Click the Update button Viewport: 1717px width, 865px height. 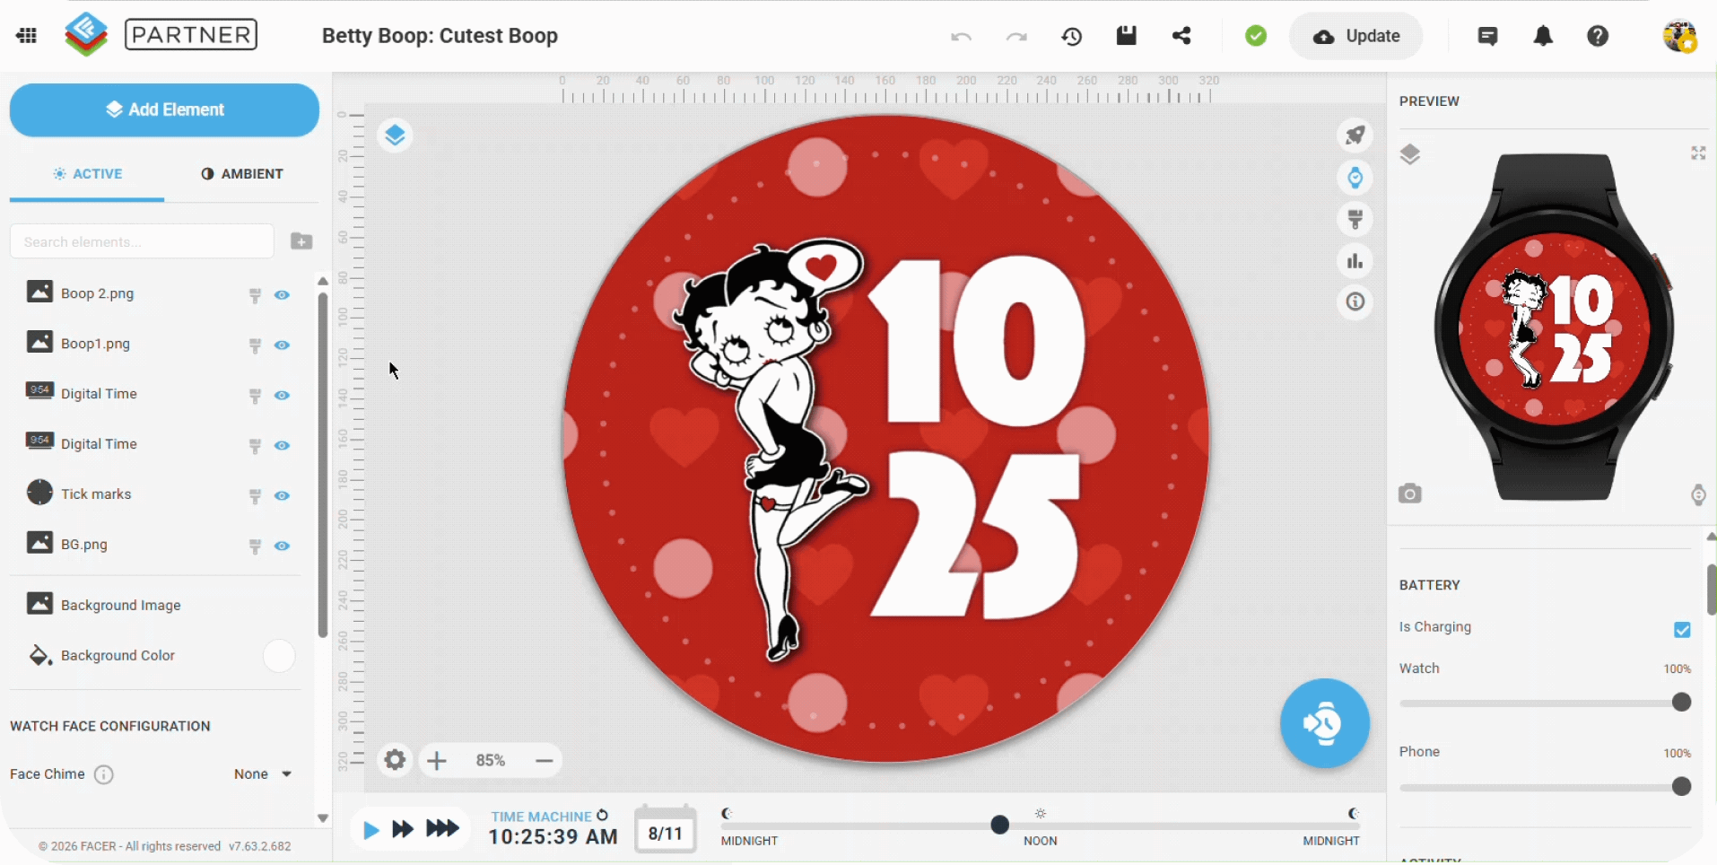[1356, 36]
